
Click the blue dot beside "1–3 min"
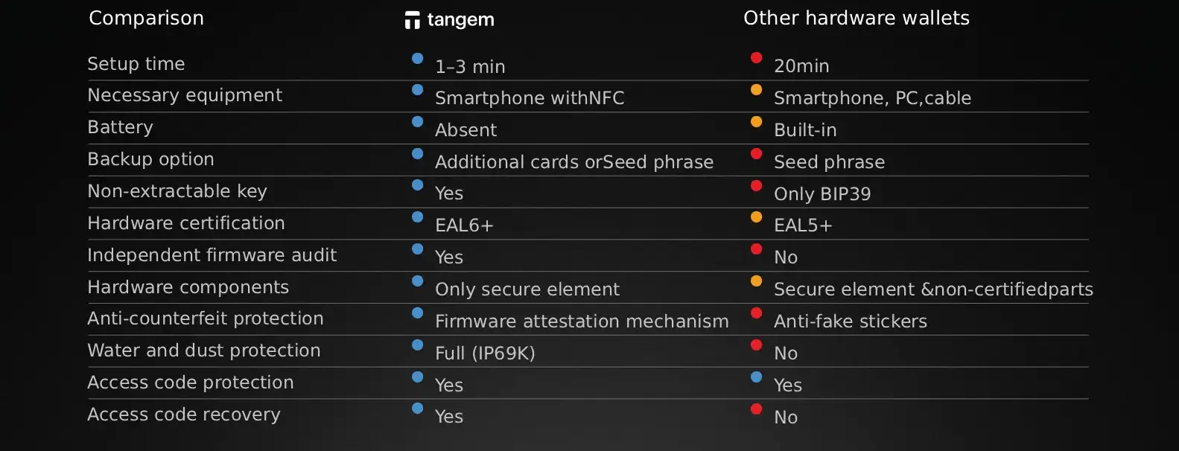coord(418,58)
